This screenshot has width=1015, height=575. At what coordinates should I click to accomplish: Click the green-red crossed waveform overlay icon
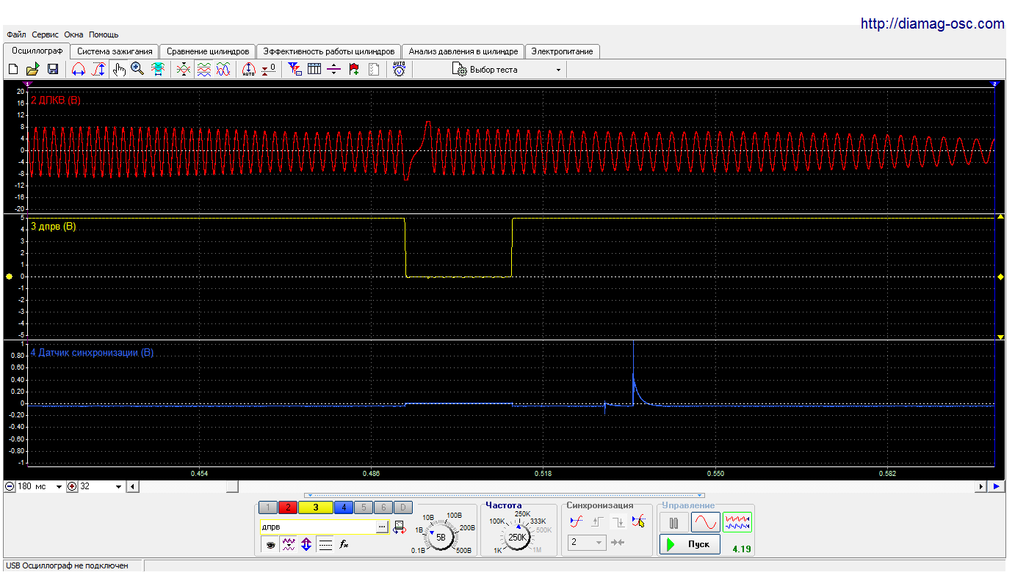[x=184, y=70]
